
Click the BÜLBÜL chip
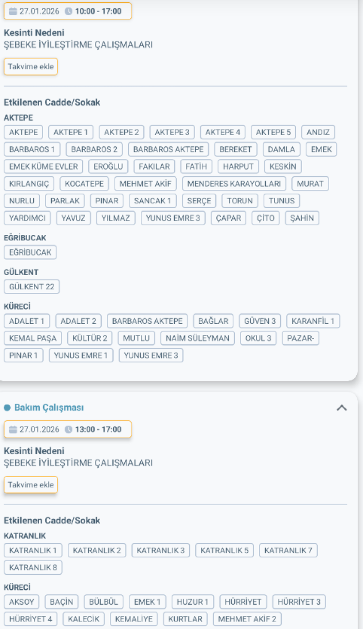(x=104, y=602)
